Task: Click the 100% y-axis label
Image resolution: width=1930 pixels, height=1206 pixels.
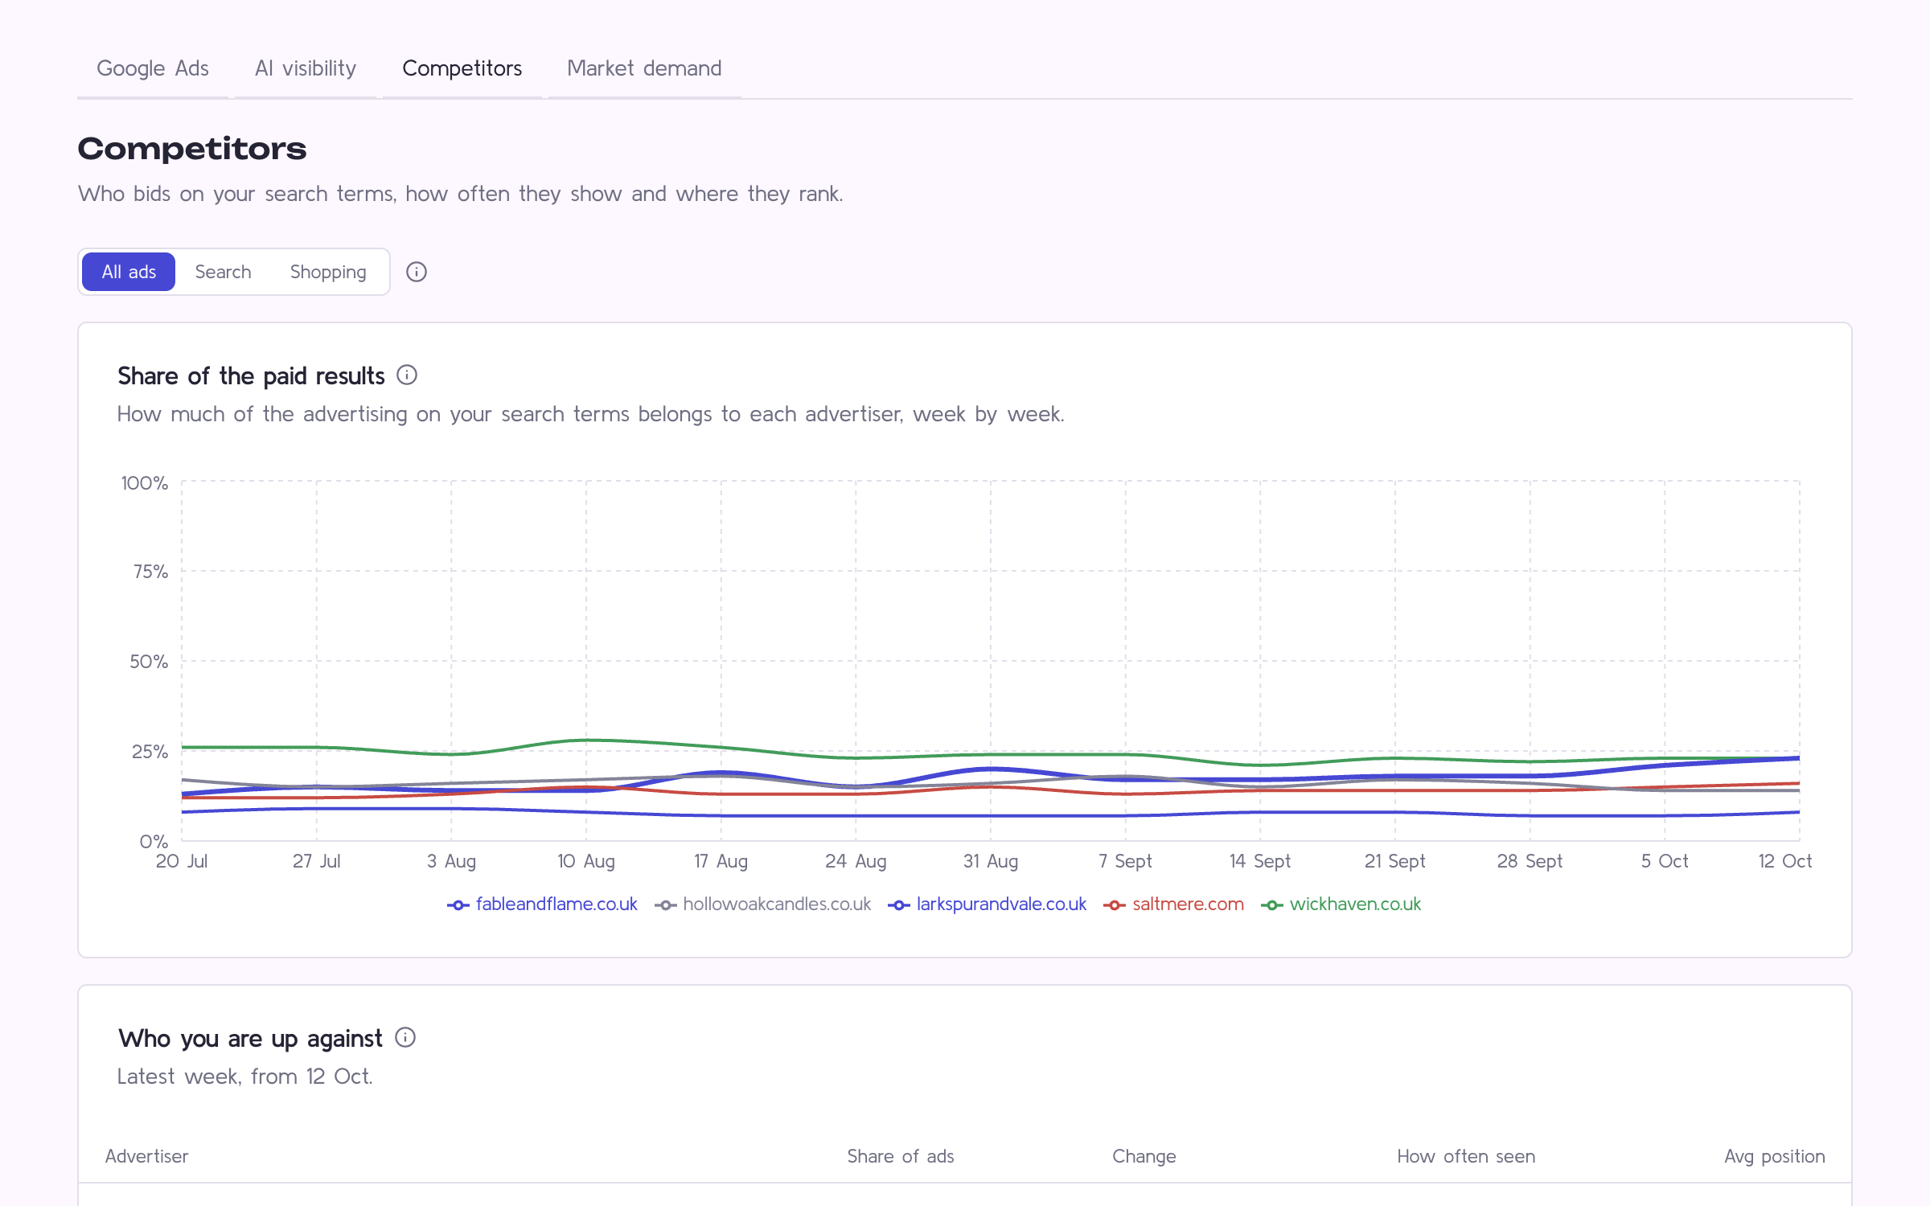Action: pos(145,483)
